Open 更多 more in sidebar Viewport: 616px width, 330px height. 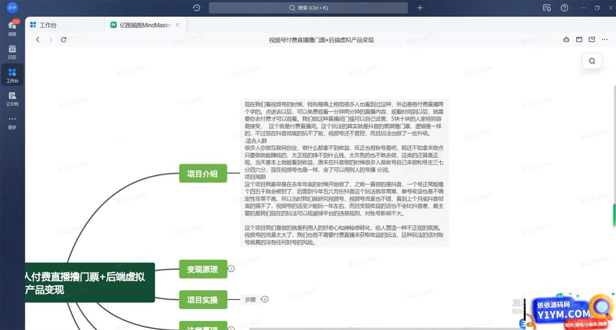(x=12, y=122)
